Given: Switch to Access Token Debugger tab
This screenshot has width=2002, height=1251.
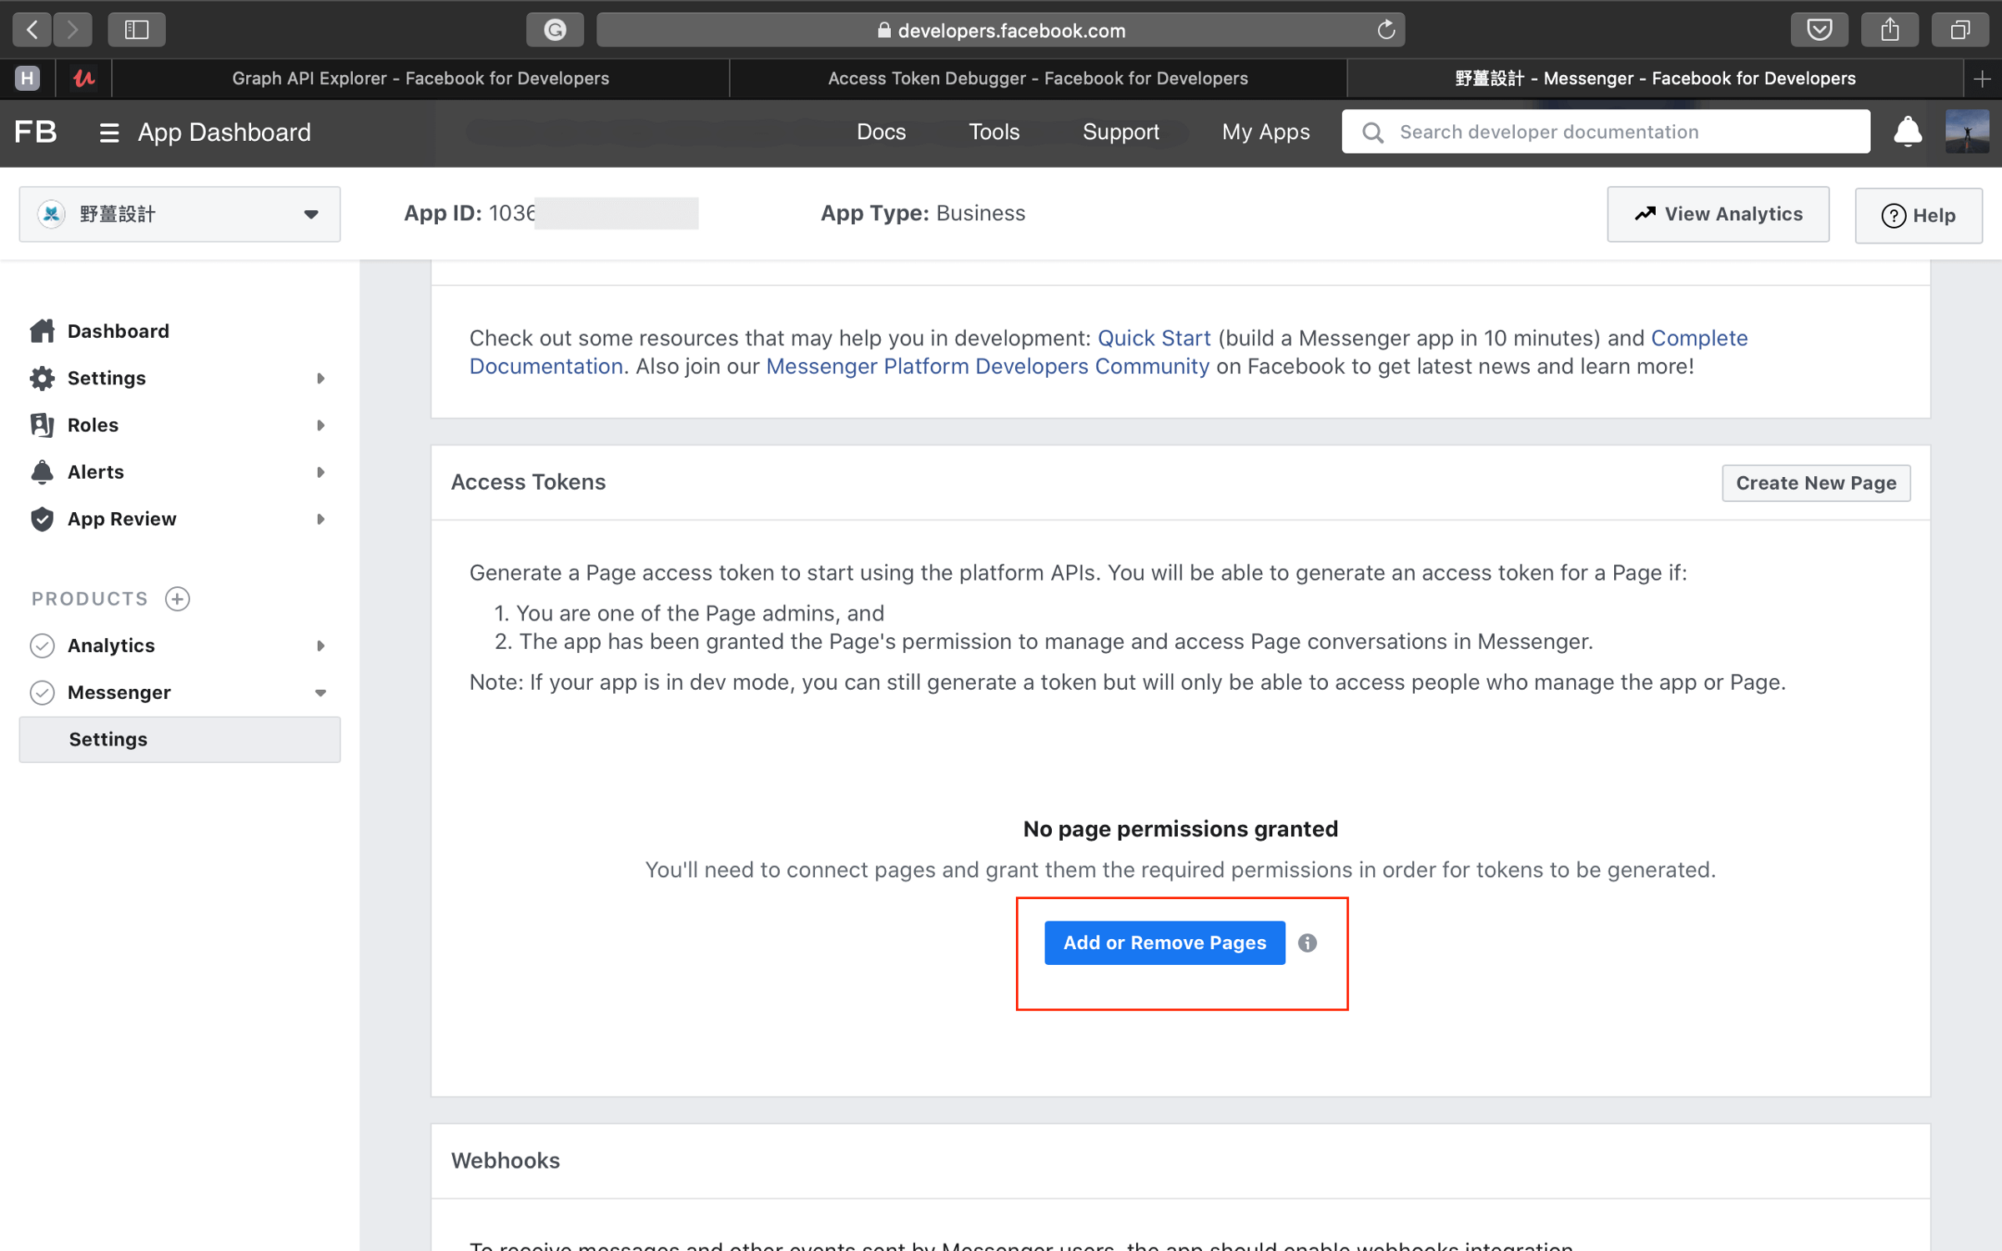Looking at the screenshot, I should [x=1038, y=78].
